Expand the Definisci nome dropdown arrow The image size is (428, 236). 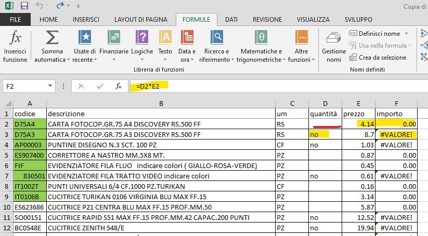coord(407,34)
